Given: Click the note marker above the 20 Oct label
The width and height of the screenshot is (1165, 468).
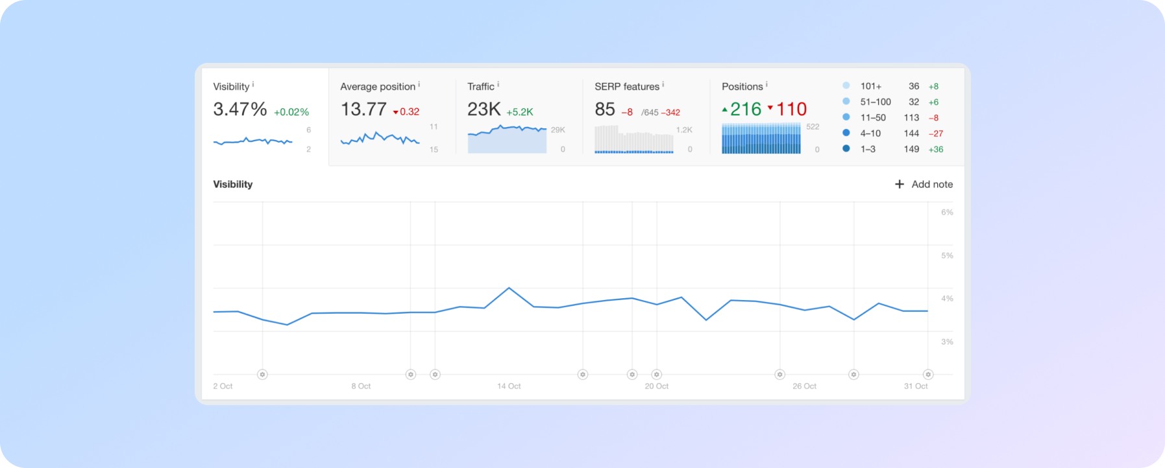Looking at the screenshot, I should tap(657, 375).
